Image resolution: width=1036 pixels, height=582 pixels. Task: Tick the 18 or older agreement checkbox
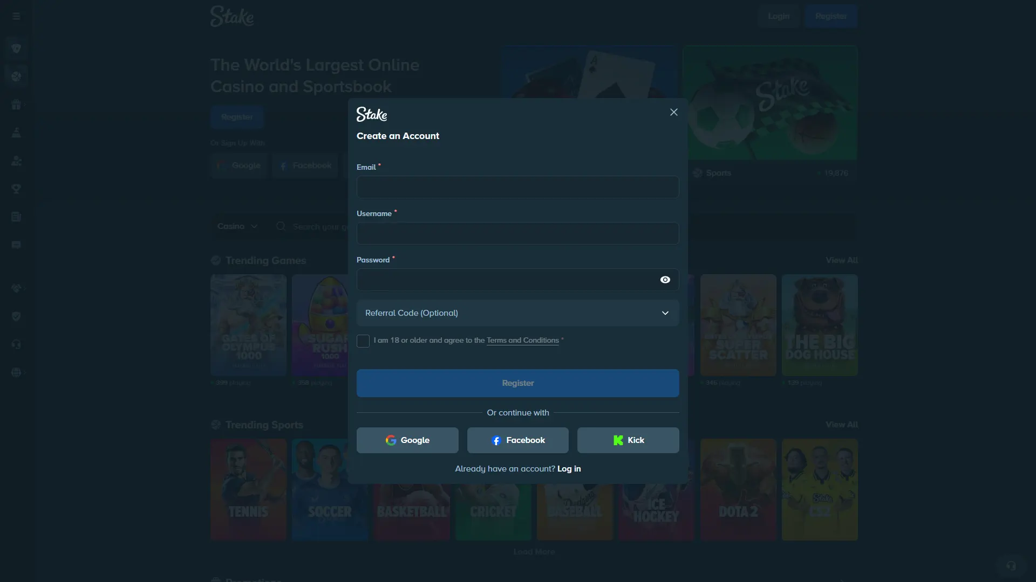tap(363, 341)
